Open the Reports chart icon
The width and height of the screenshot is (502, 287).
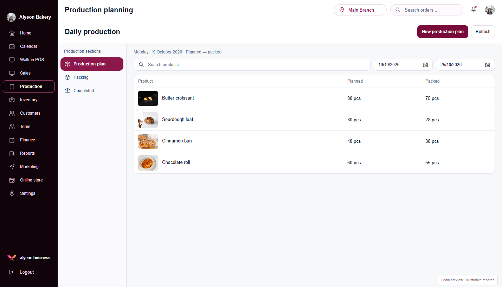click(x=12, y=153)
